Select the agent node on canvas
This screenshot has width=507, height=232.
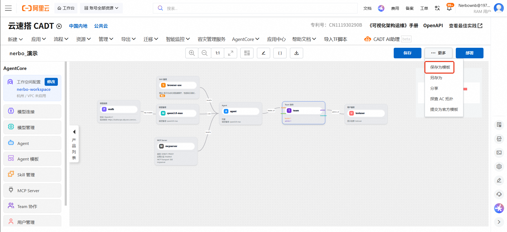(x=241, y=113)
